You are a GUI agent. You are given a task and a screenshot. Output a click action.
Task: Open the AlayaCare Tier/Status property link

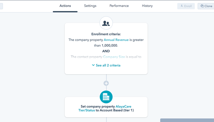pyautogui.click(x=105, y=108)
